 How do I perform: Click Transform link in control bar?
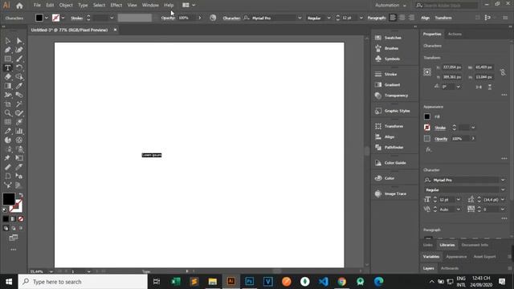click(443, 18)
